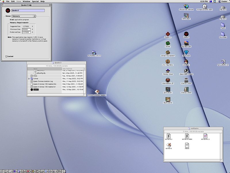Sort Quake3 window by Name column

pyautogui.click(x=45, y=69)
